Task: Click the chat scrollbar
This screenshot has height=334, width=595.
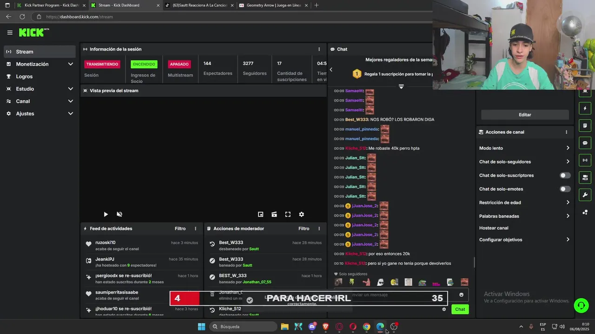Action: tap(474, 263)
